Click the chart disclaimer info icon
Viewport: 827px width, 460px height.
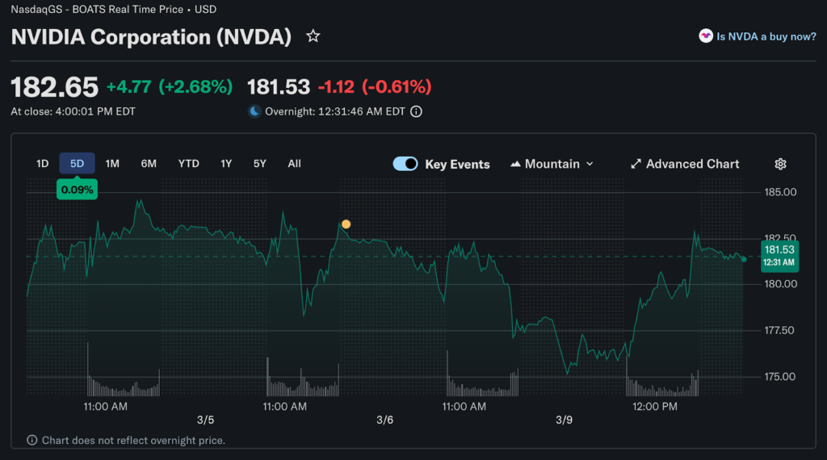click(x=32, y=441)
